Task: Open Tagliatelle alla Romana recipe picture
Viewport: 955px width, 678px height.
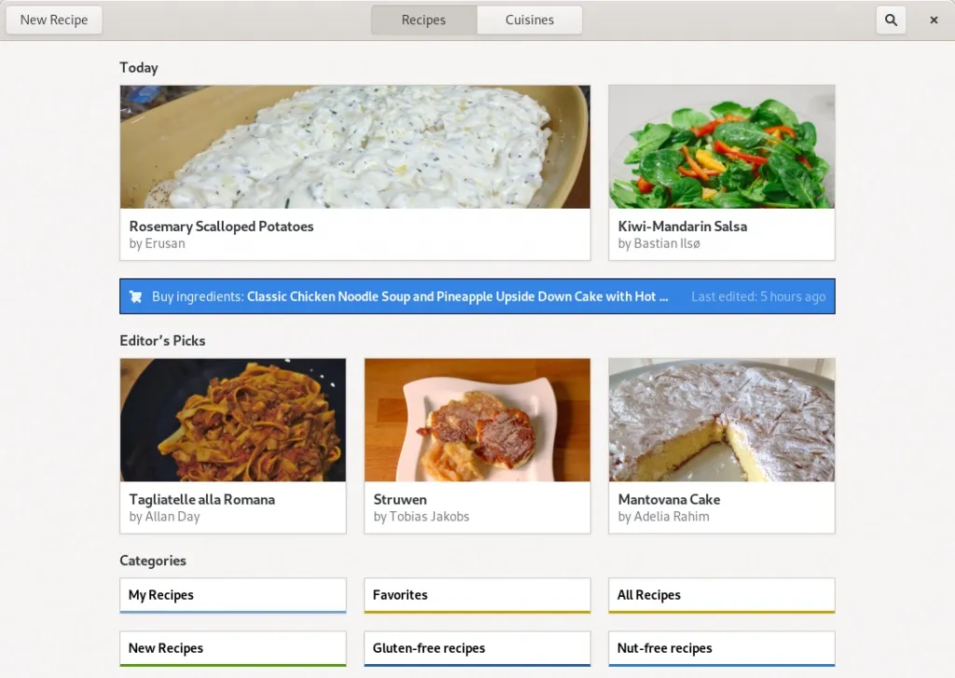Action: point(232,420)
